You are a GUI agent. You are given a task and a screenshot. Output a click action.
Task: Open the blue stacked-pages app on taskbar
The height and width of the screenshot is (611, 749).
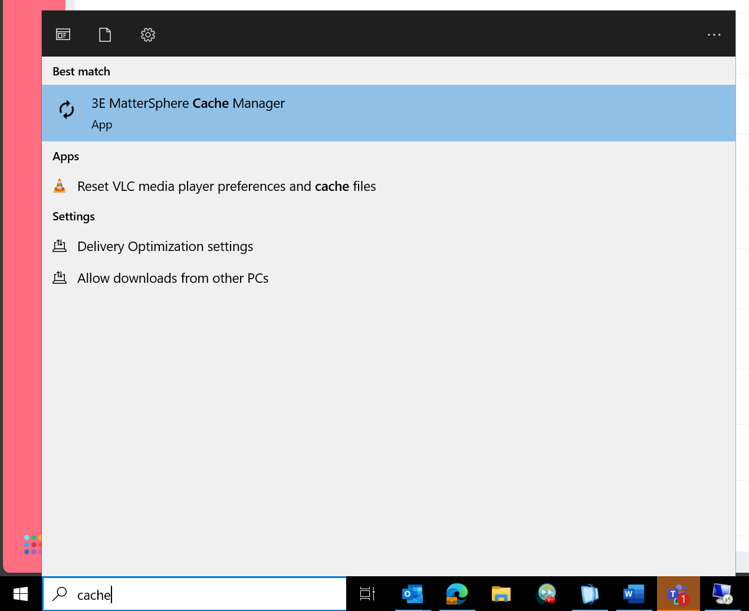(x=590, y=594)
